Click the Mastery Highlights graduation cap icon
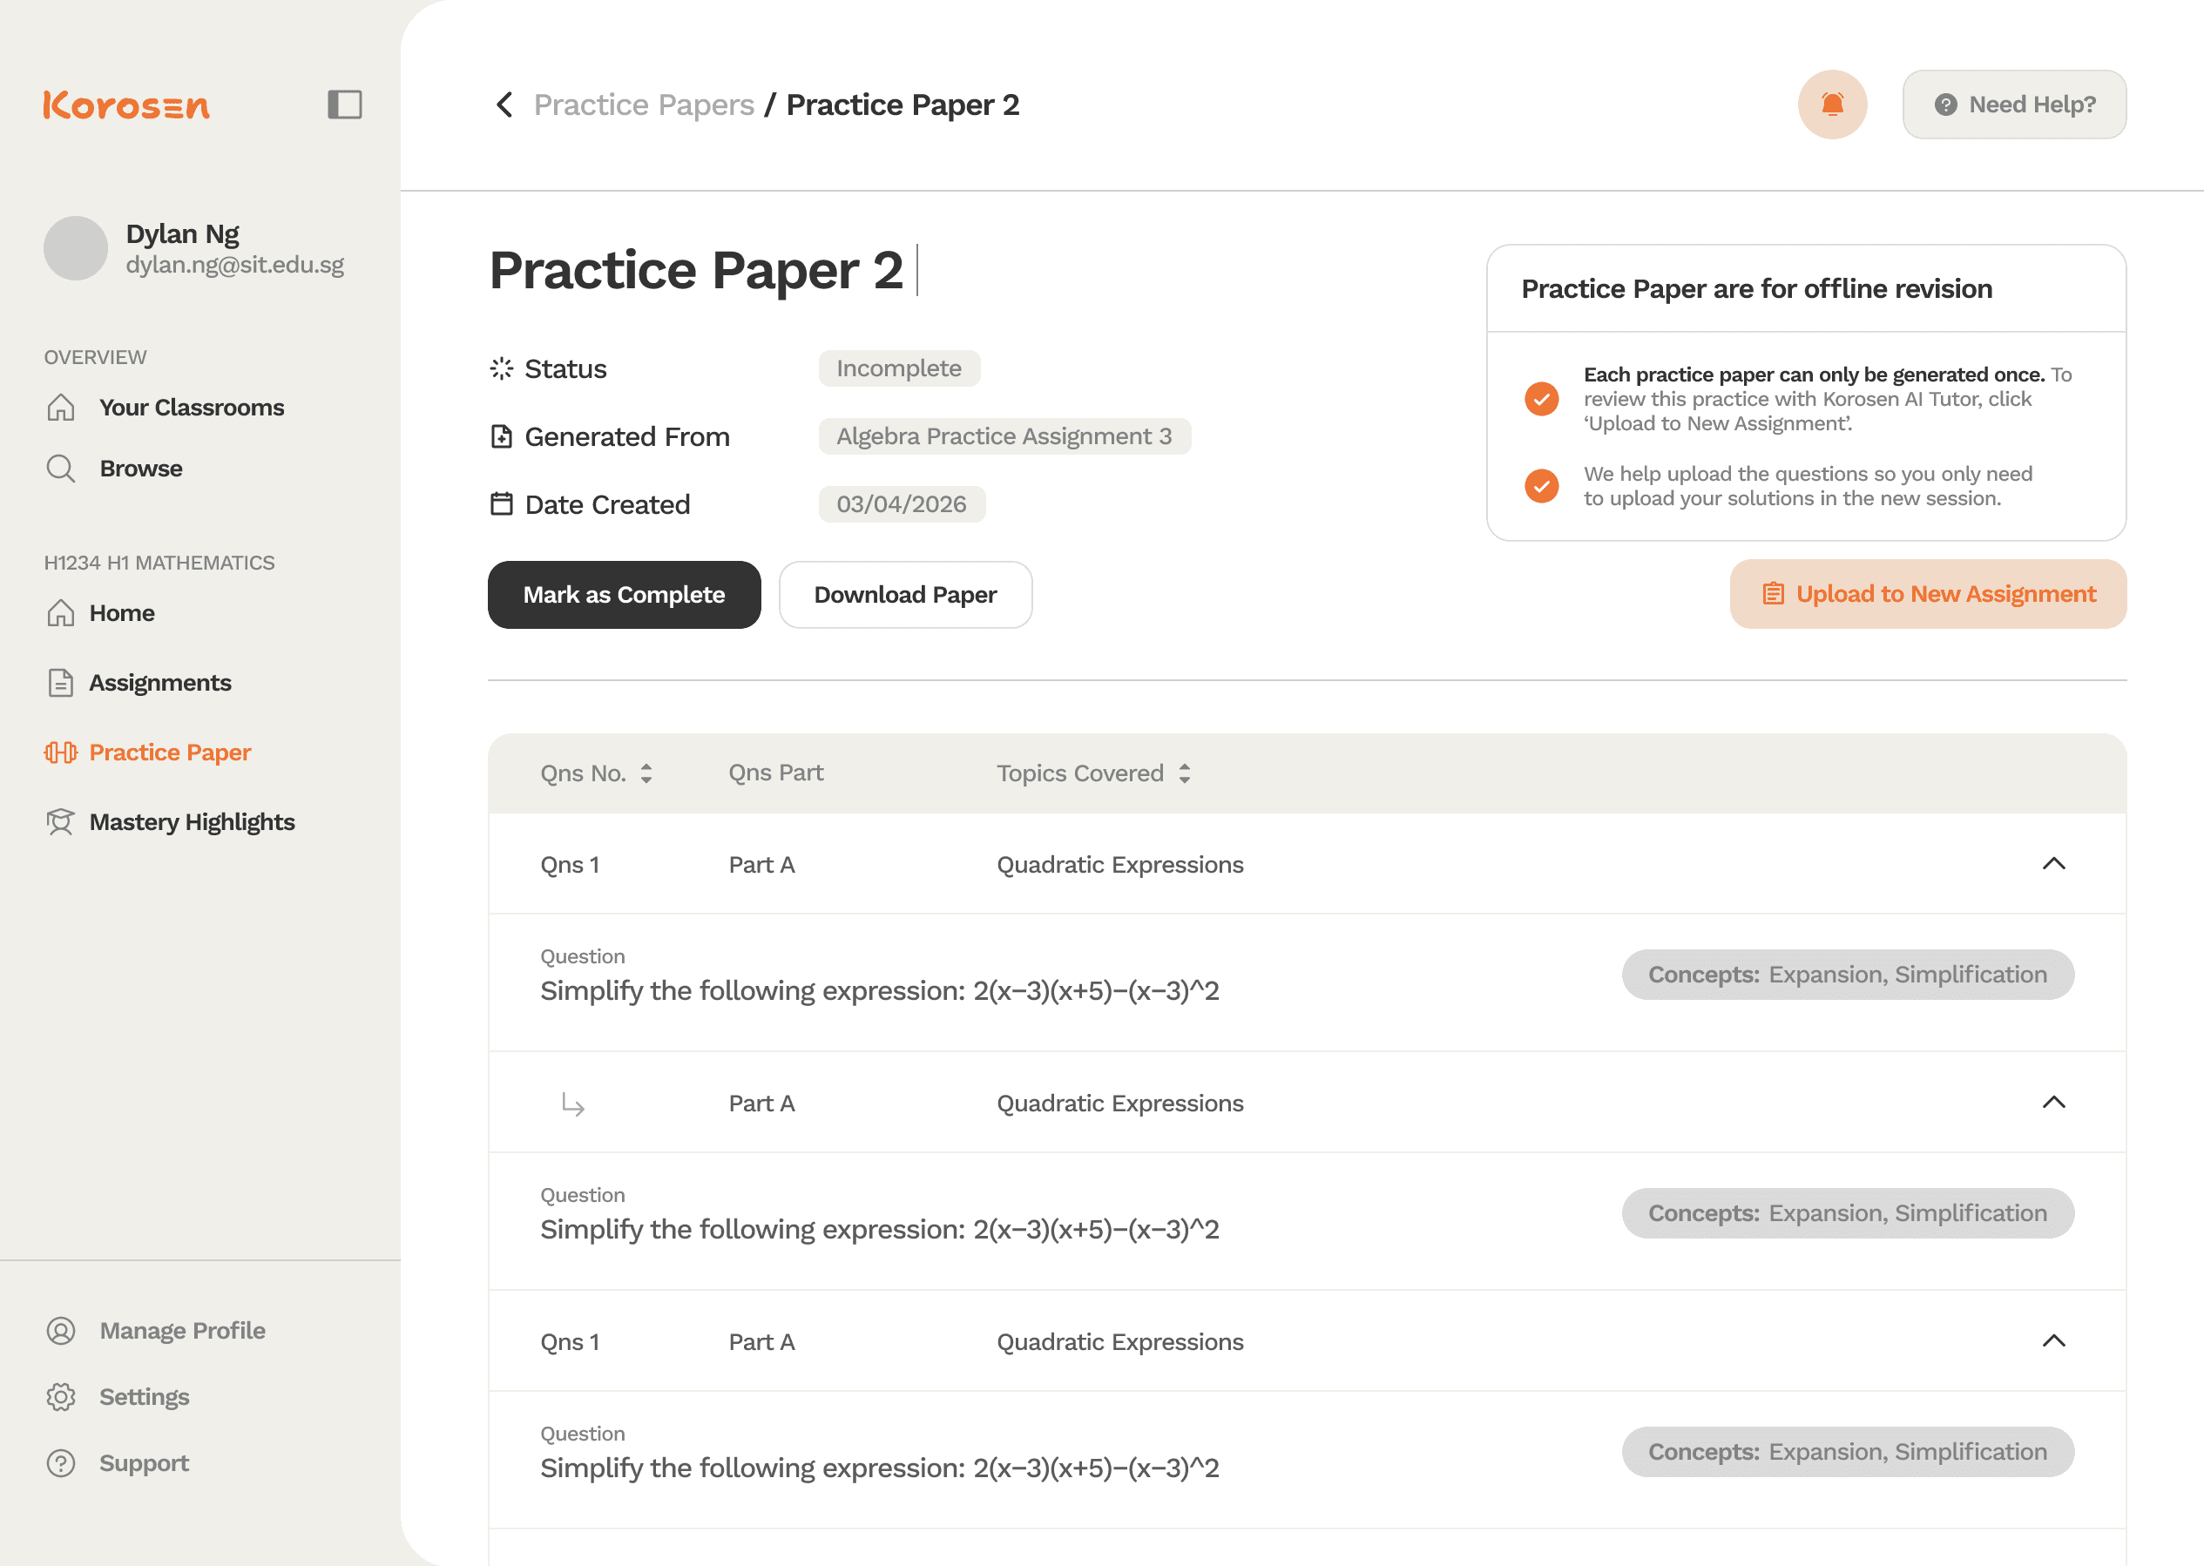The width and height of the screenshot is (2204, 1566). tap(60, 821)
